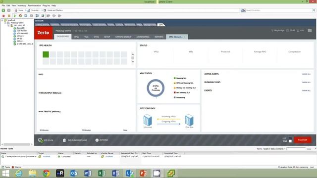Viewport: 317px width, 178px height.
Task: Open Word from the taskbar
Action: (x=88, y=174)
